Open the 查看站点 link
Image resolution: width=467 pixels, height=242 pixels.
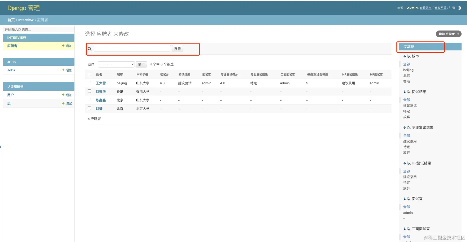point(426,8)
